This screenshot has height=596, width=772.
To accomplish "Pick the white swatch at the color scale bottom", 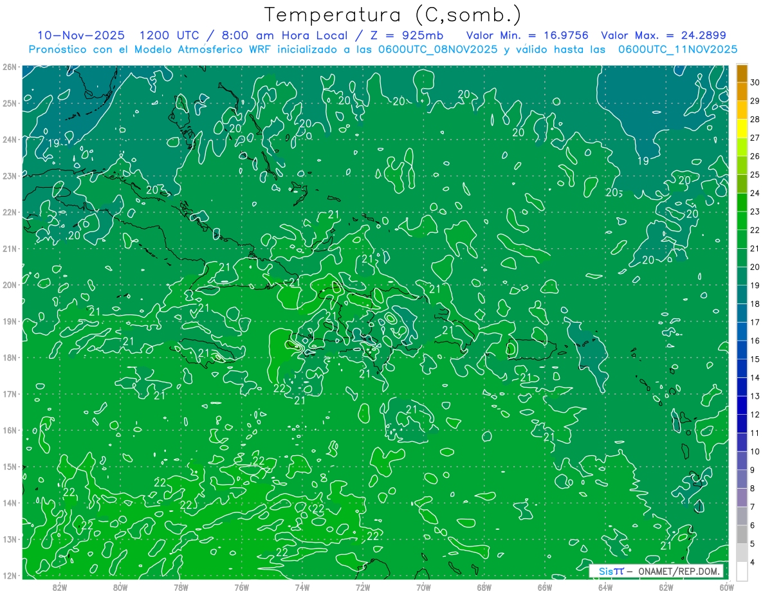I will pyautogui.click(x=742, y=571).
